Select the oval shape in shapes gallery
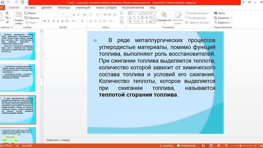This screenshot has height=148, width=263. coord(146,14)
